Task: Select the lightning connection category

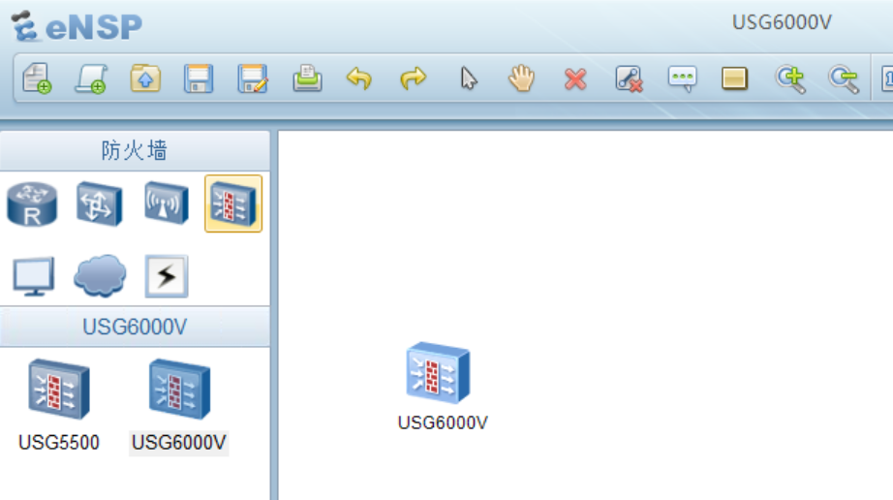Action: tap(167, 276)
